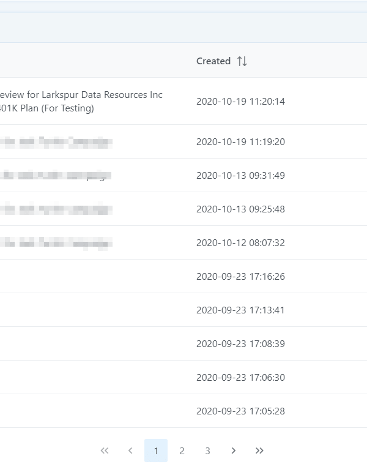Jump to last page with double-right arrows
Viewport: 367px width, 464px height.
pyautogui.click(x=259, y=451)
